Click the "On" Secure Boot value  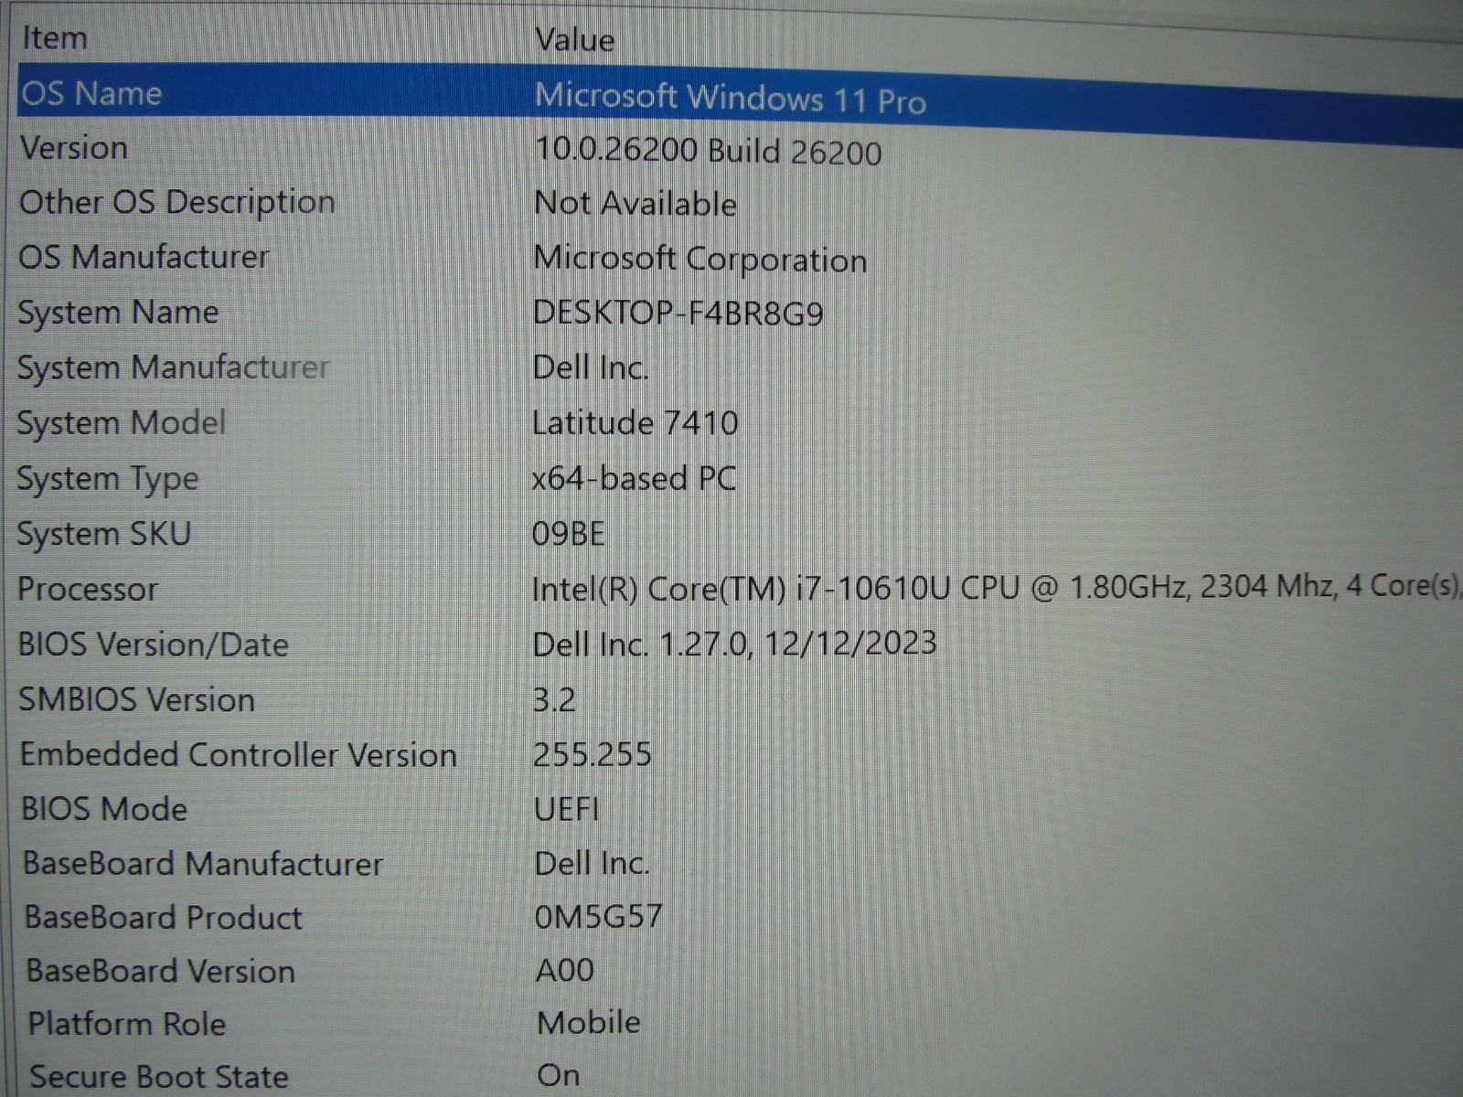(558, 1076)
